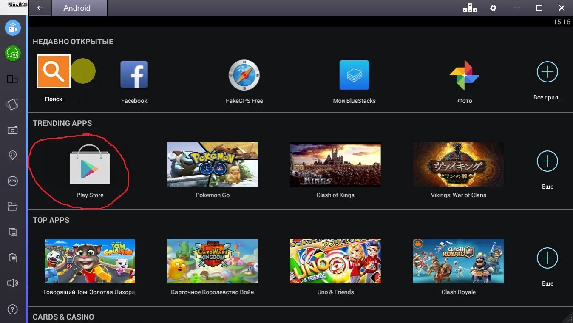
Task: Click the shake device sidebar icon
Action: point(13,105)
